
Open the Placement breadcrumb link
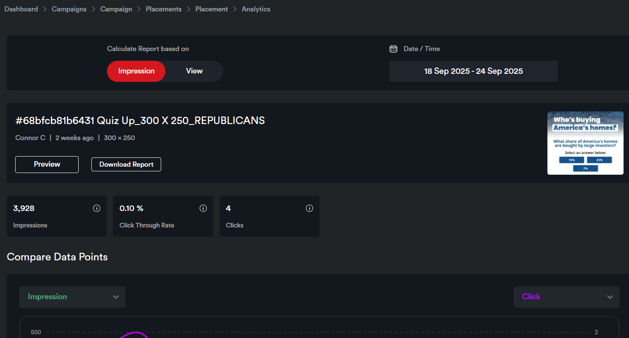coord(211,9)
